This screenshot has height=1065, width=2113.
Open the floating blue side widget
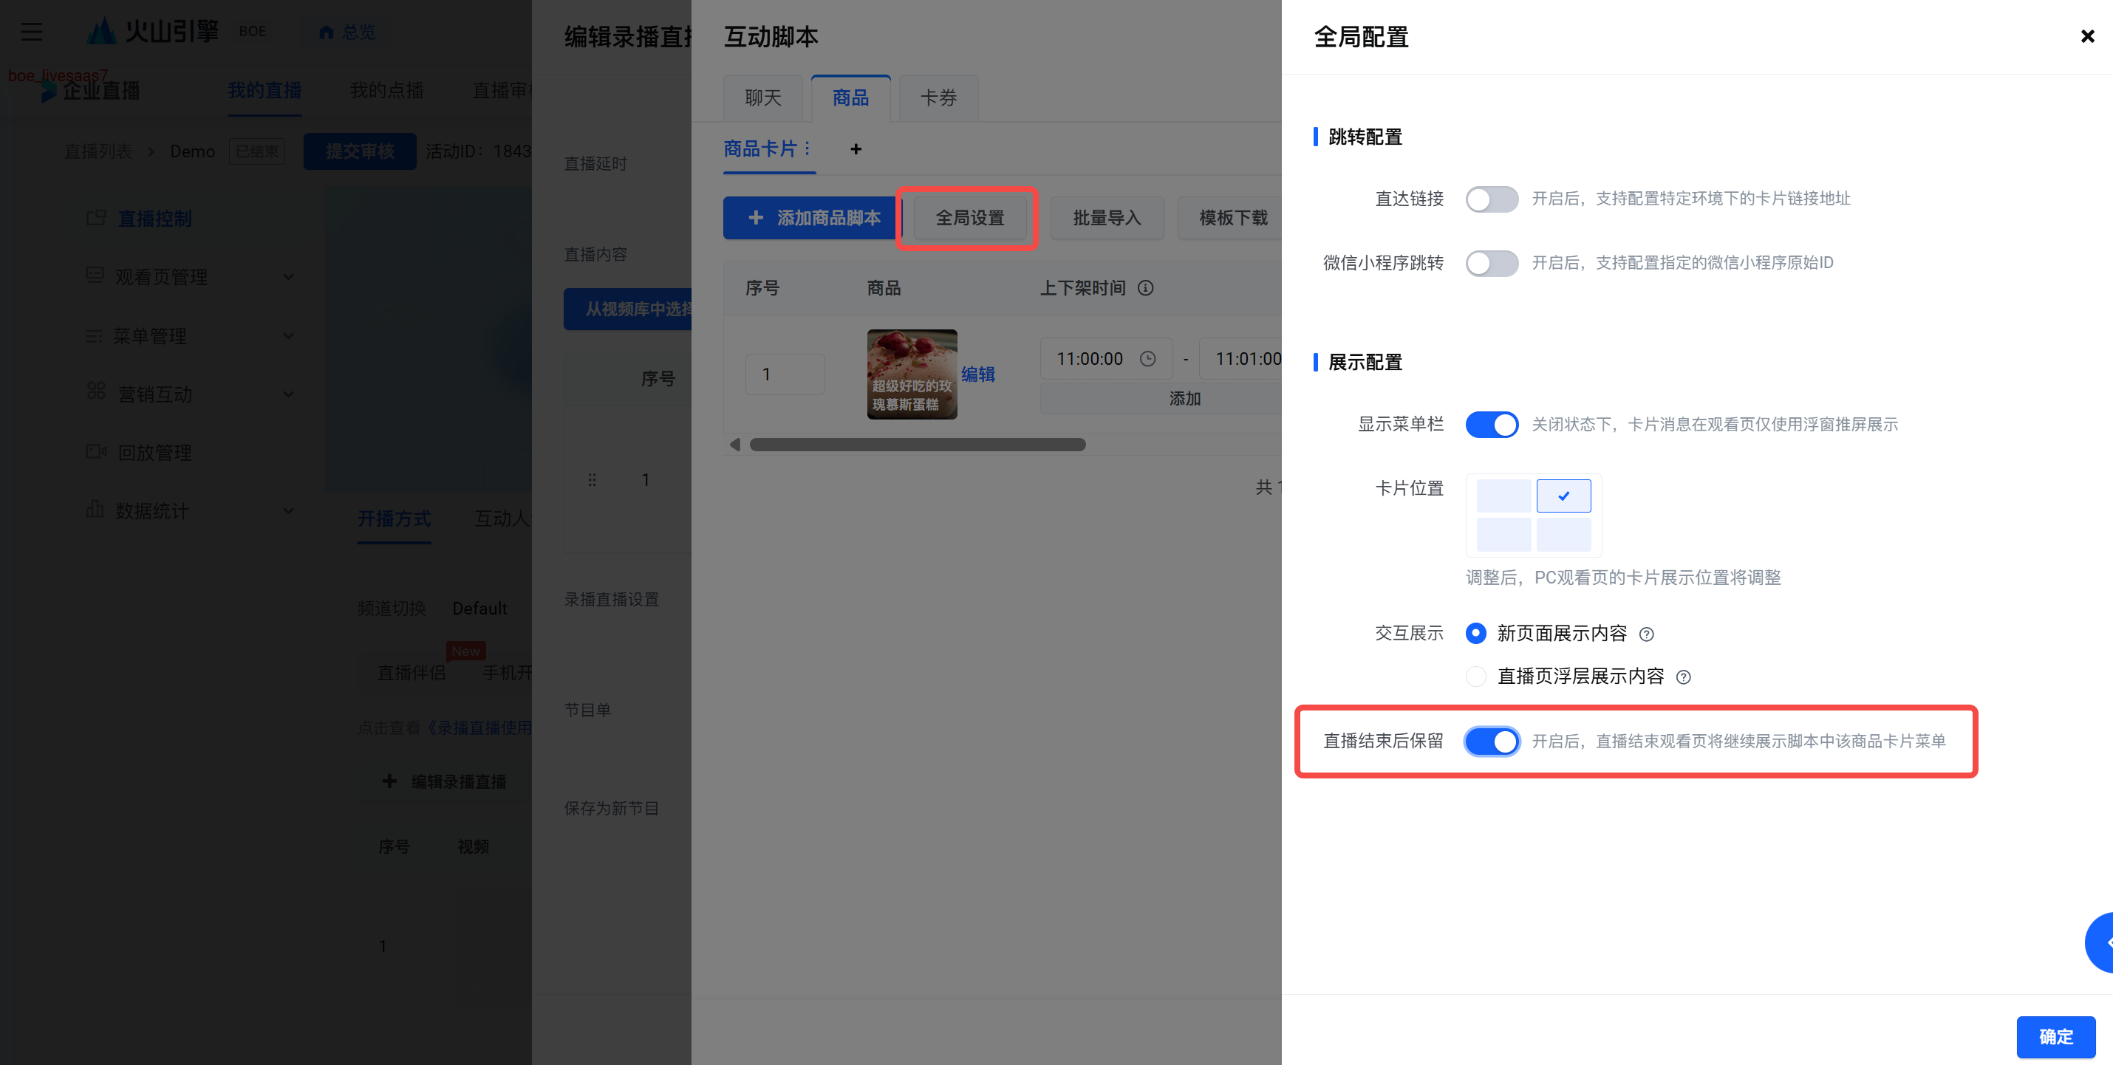tap(2100, 943)
